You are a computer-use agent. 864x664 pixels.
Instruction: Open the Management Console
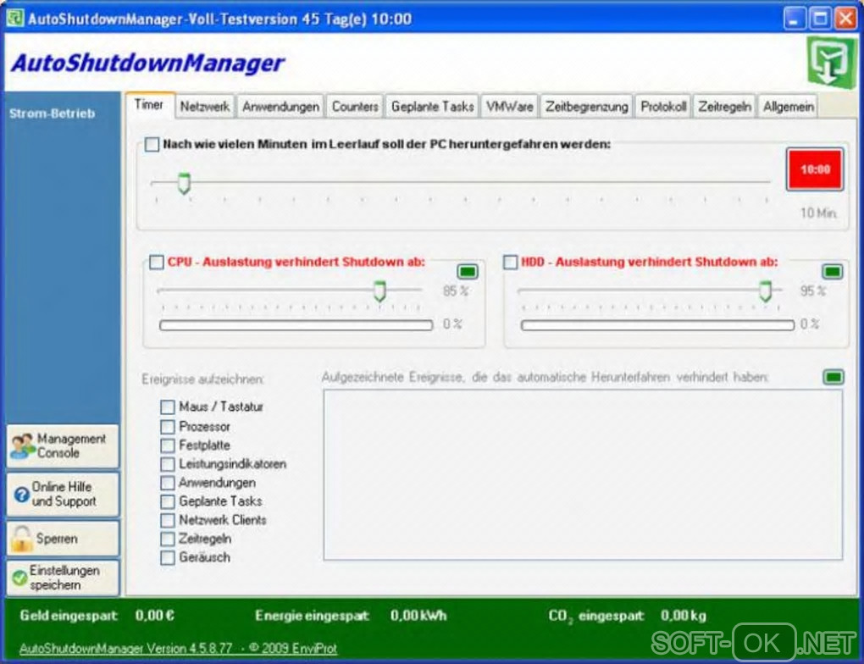coord(63,445)
